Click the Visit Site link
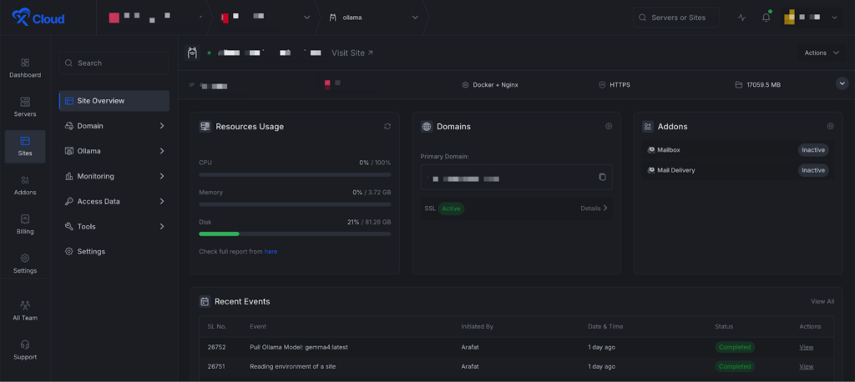Viewport: 855px width, 382px height. pyautogui.click(x=352, y=53)
